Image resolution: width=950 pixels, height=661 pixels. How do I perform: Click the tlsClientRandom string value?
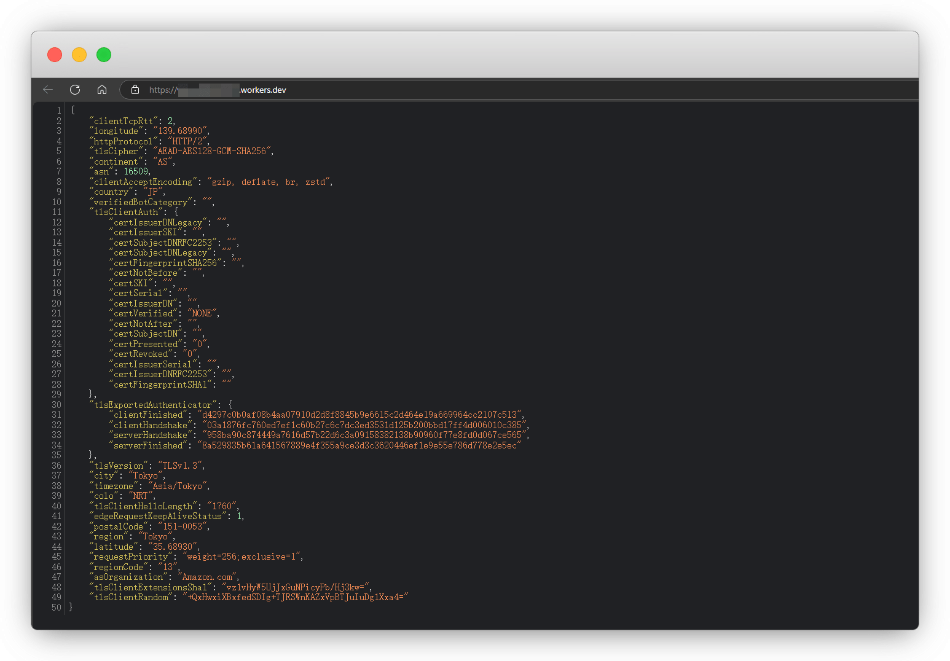296,598
